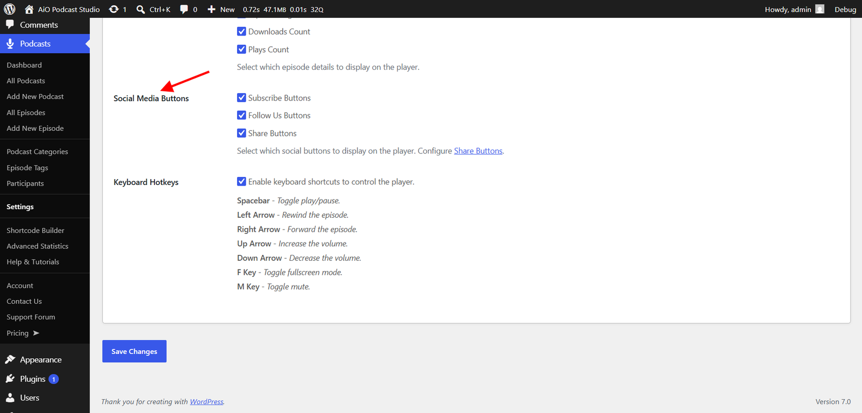The width and height of the screenshot is (862, 413).
Task: Click the comments bubble icon in admin bar
Action: point(184,9)
